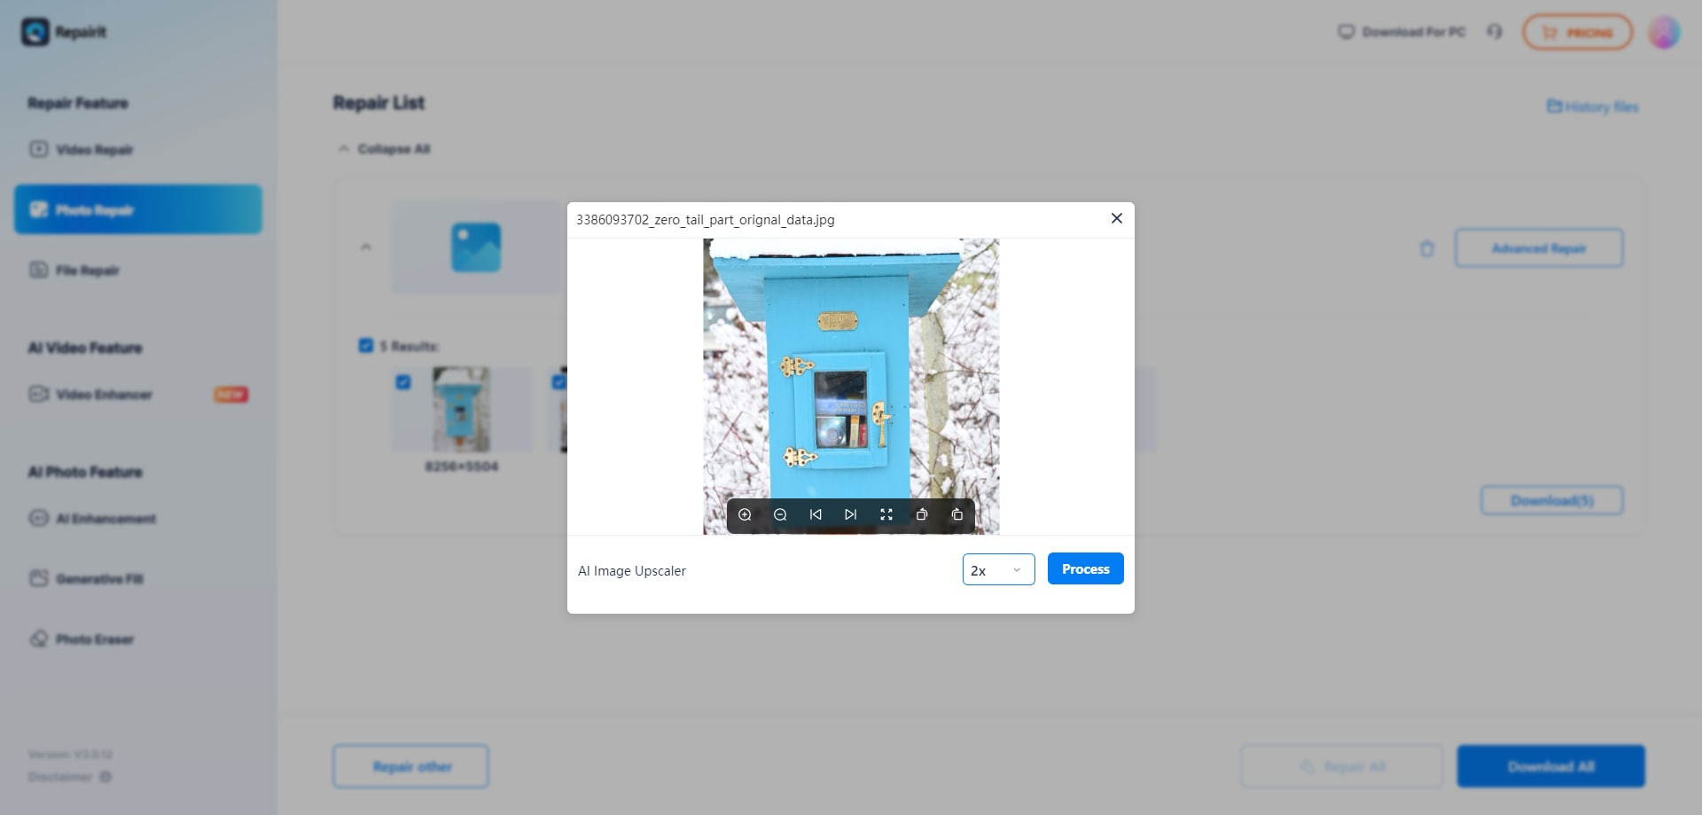
Task: Click the Download All button
Action: 1551,766
